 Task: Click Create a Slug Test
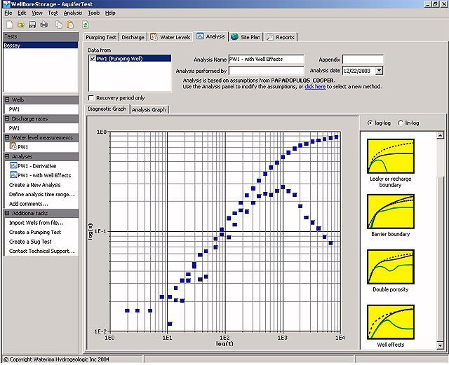(x=30, y=242)
